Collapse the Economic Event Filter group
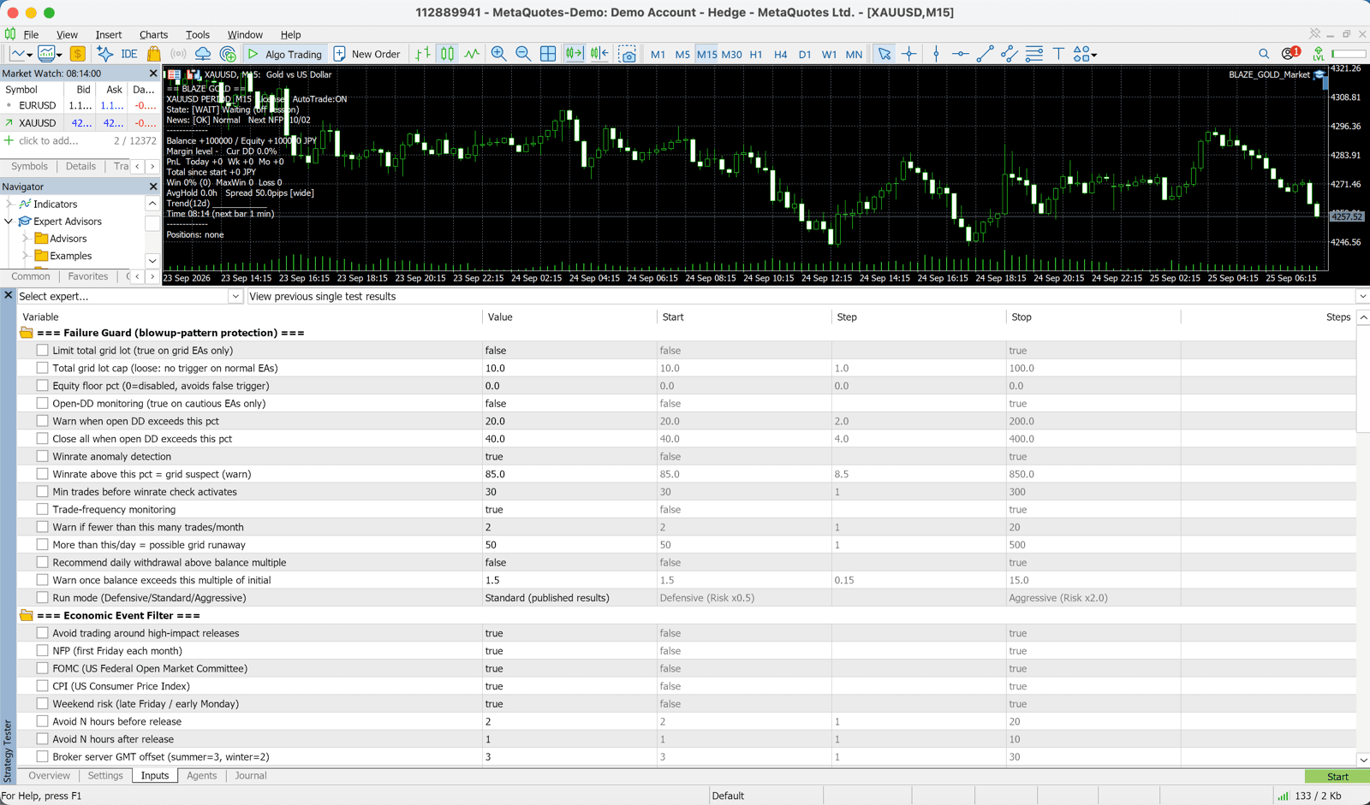The image size is (1370, 805). 26,615
